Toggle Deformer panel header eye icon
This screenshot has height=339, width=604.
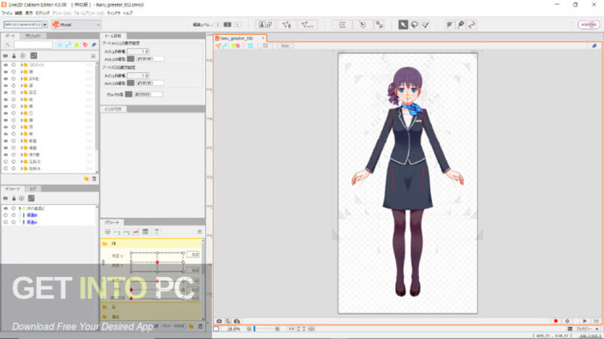click(6, 199)
